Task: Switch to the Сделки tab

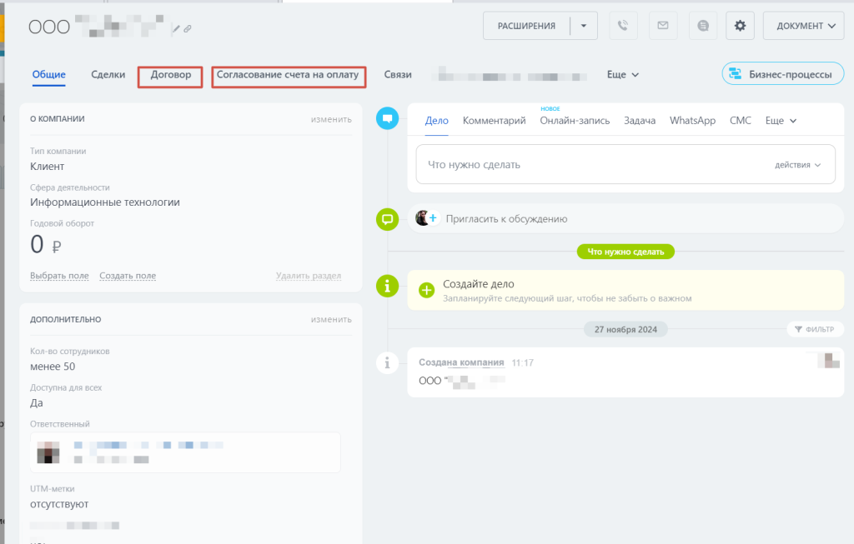Action: pyautogui.click(x=108, y=74)
